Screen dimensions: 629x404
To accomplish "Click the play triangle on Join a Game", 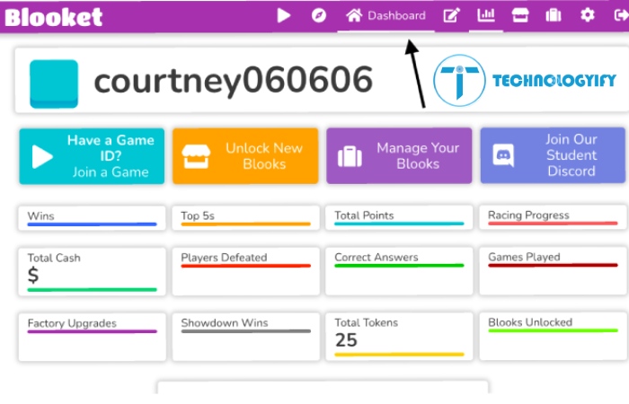I will tap(42, 156).
